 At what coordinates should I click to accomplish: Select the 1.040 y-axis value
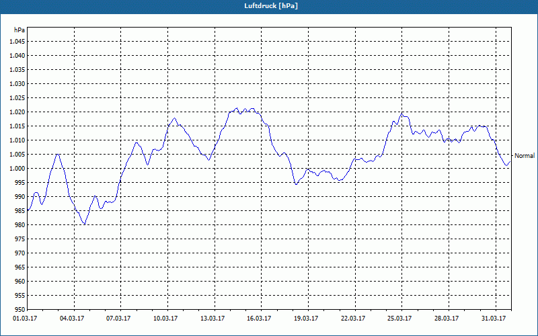click(17, 56)
